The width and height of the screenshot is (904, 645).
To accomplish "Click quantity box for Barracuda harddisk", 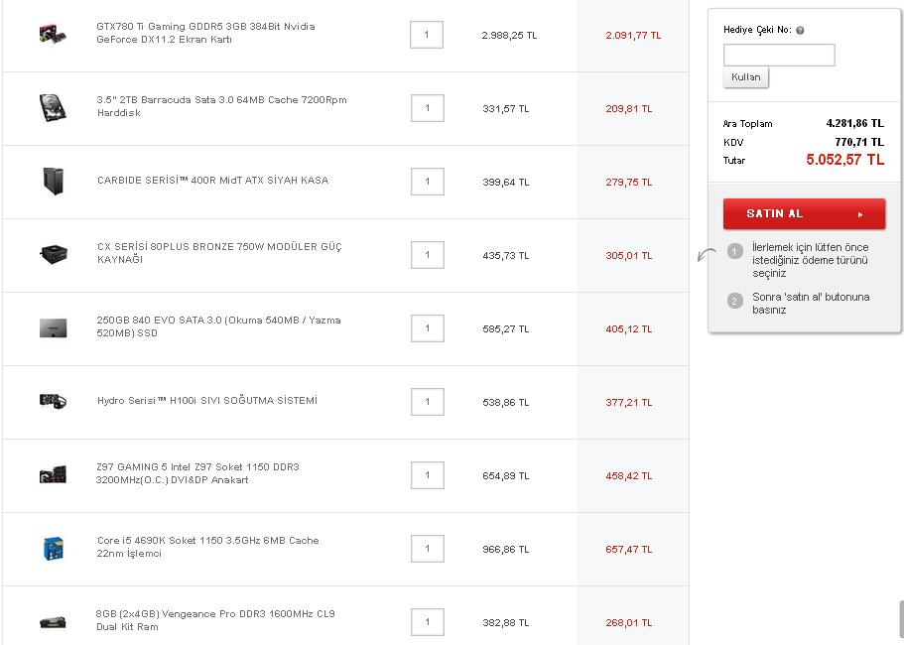I will tap(427, 108).
